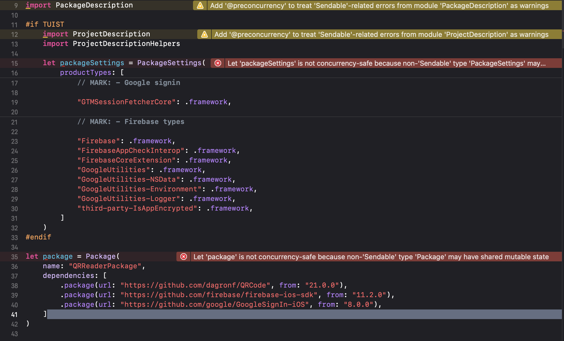Click the red error icon on let package line

(184, 257)
